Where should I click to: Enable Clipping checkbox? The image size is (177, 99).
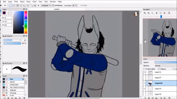pyautogui.click(x=159, y=69)
